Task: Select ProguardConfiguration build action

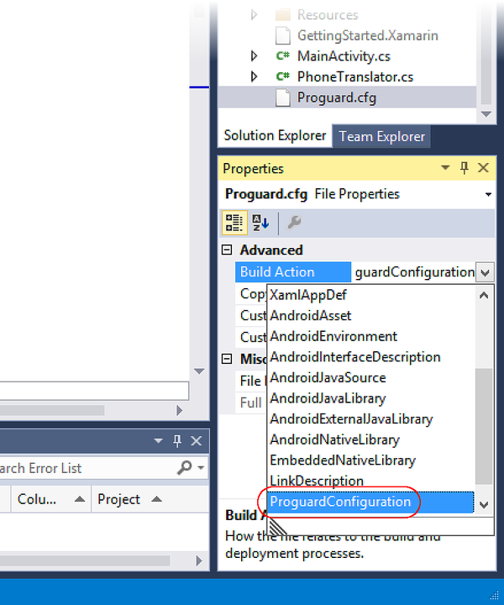Action: (x=370, y=502)
